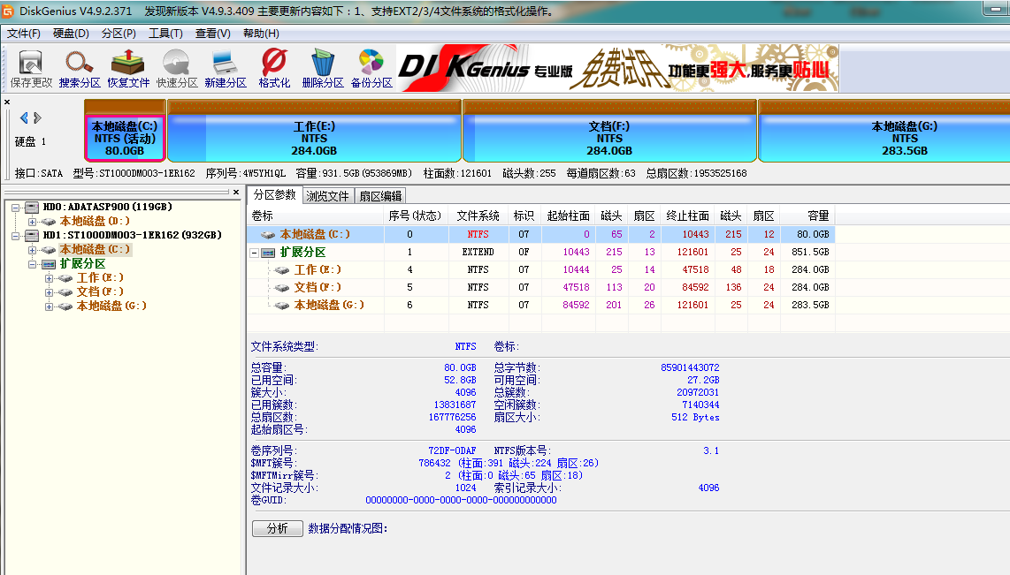The height and width of the screenshot is (575, 1010).
Task: Collapse the HD0:ADATASP900 tree node
Action: pyautogui.click(x=16, y=207)
